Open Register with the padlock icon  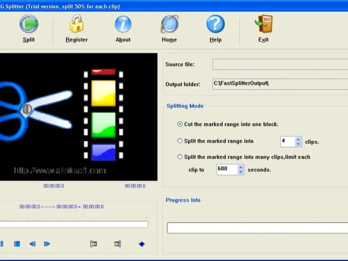click(77, 24)
